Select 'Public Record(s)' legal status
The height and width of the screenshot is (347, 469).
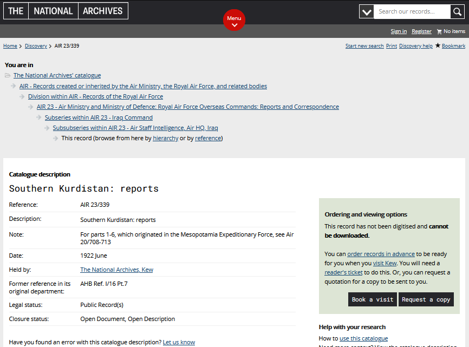[102, 305]
